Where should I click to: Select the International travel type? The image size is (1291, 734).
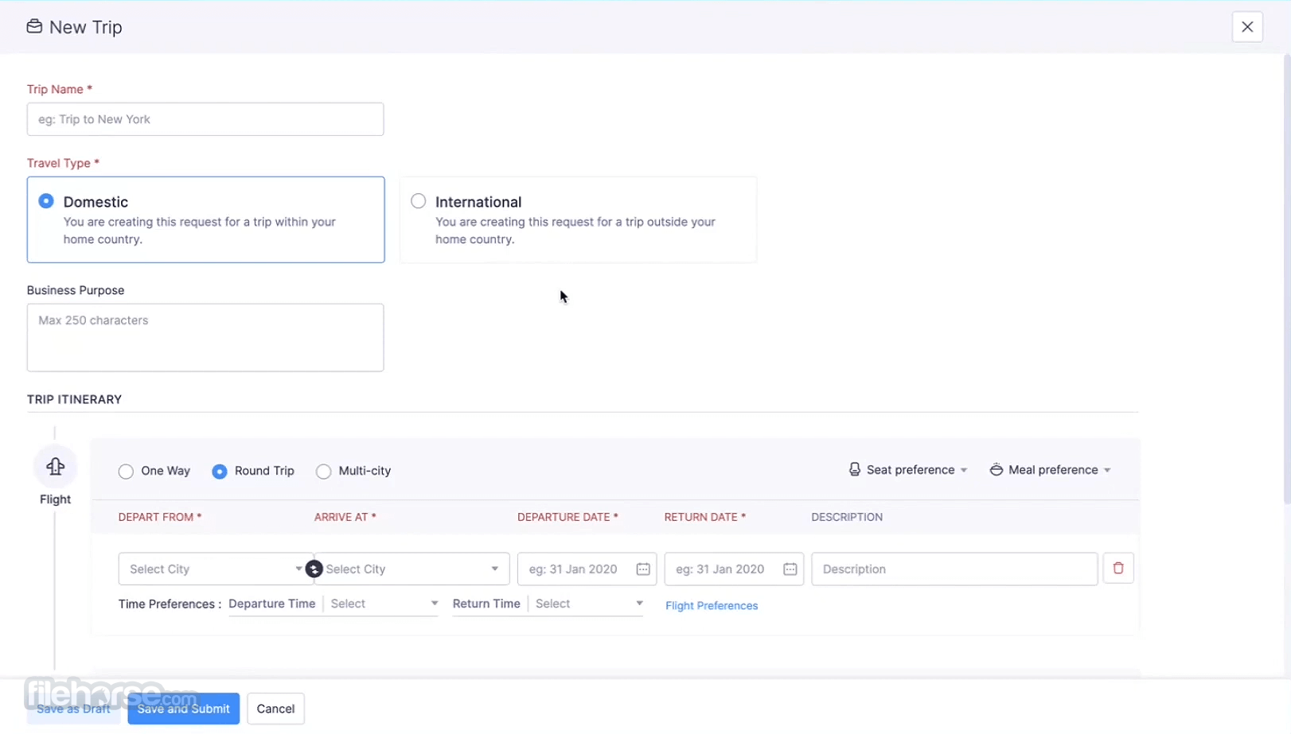[578, 219]
